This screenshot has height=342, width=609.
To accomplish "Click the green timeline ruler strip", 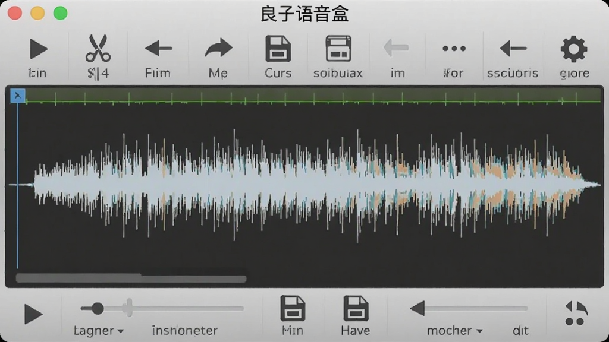I will point(313,96).
